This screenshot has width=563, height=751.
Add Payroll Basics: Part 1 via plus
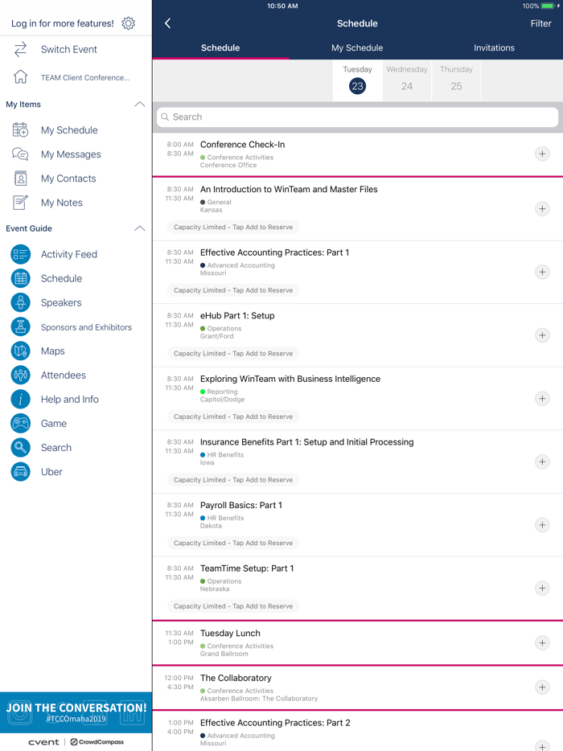click(x=542, y=524)
